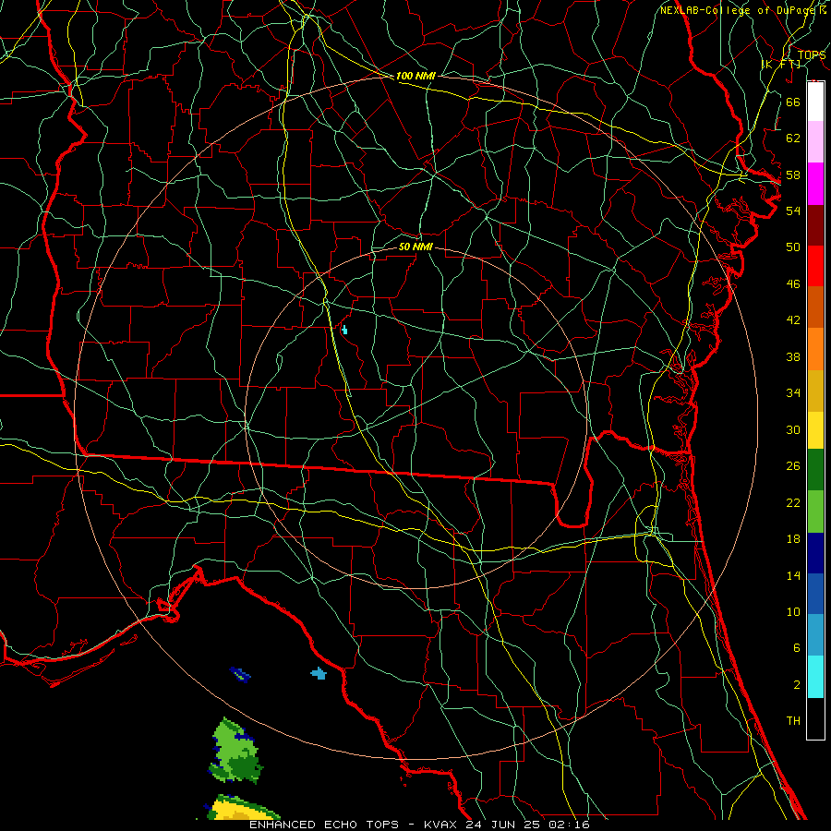Screen dimensions: 831x831
Task: Pick the bright orange legend swatch
Action: (x=815, y=349)
